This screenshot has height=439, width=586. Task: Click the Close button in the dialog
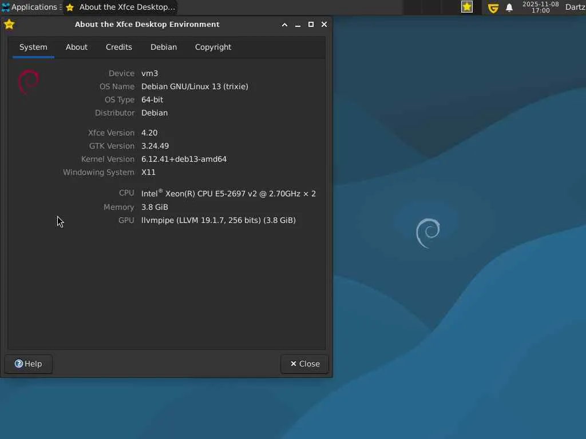[304, 364]
